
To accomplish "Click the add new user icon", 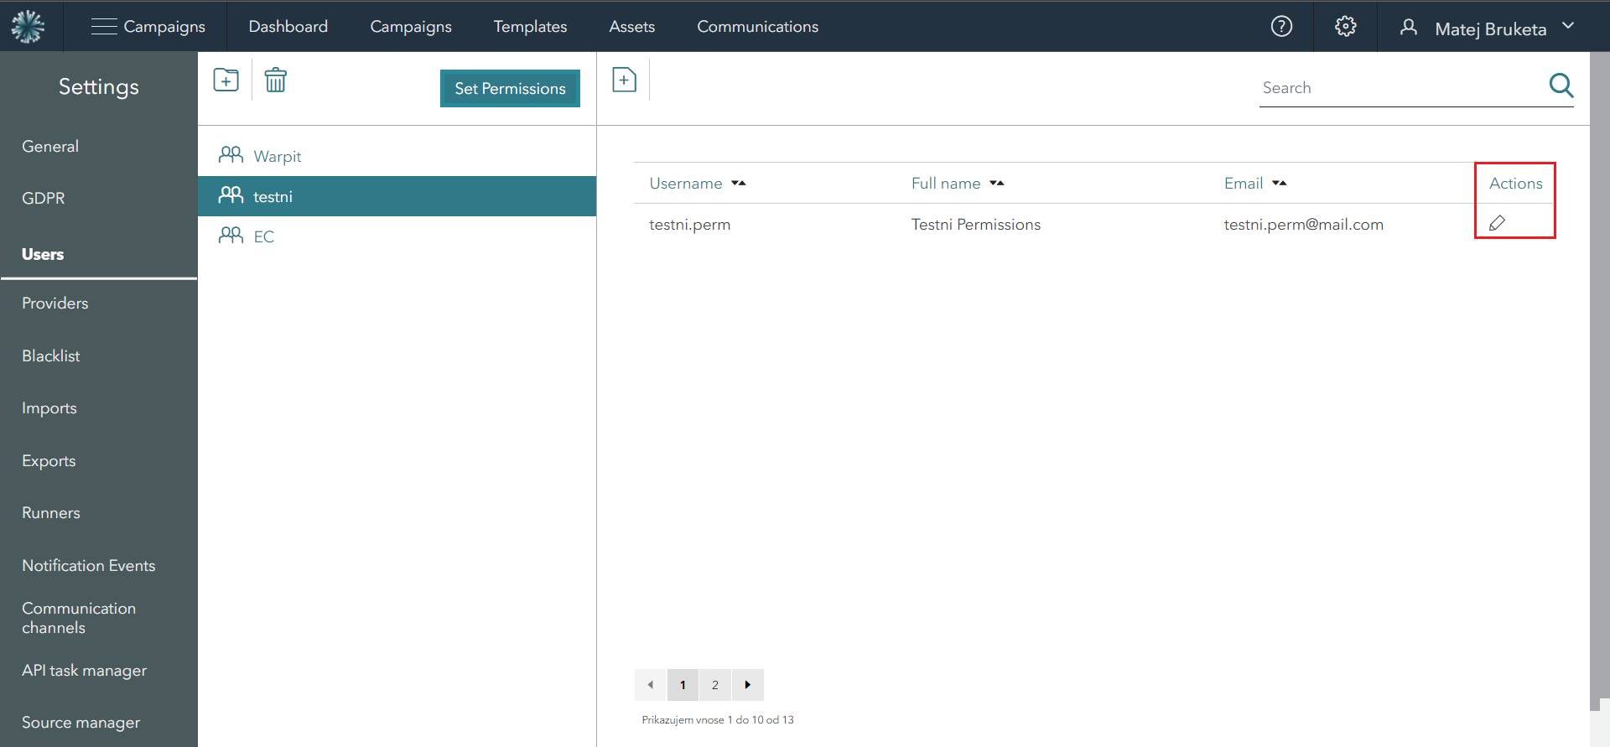I will [624, 80].
